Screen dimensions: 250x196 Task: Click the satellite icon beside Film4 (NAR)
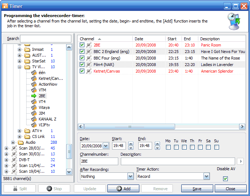point(88,65)
